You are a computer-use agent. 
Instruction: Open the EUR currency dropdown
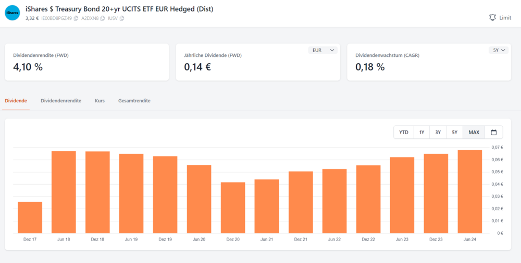[323, 50]
